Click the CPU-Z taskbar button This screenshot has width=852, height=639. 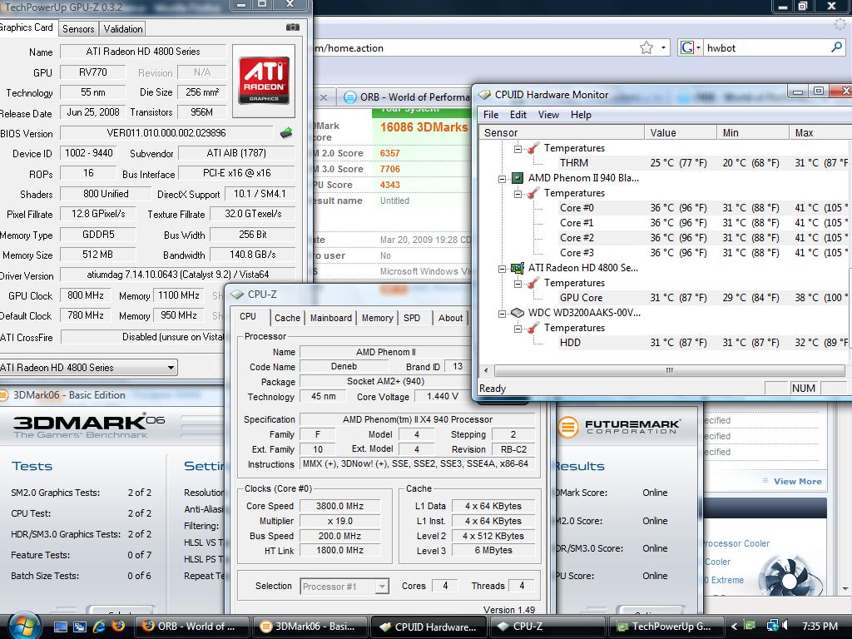[546, 627]
